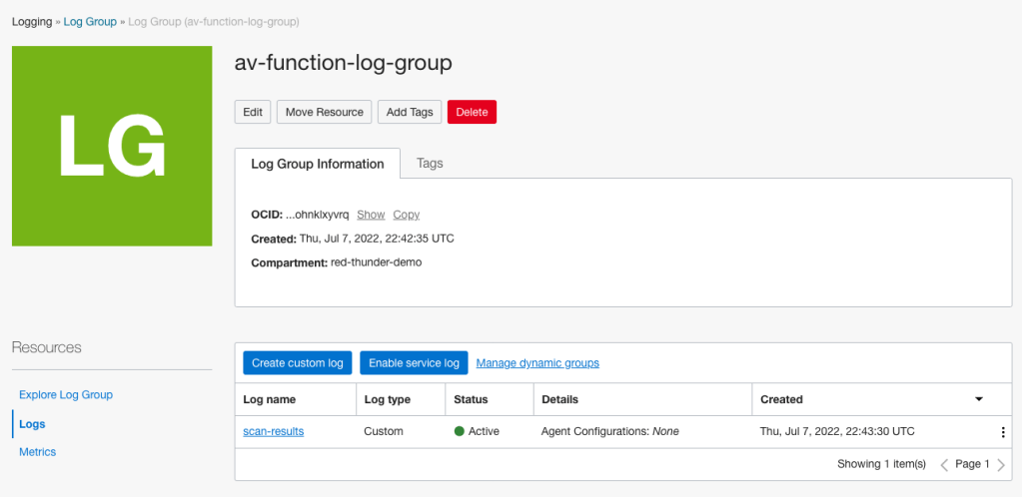Copy the OCID to clipboard
This screenshot has width=1022, height=497.
(406, 215)
